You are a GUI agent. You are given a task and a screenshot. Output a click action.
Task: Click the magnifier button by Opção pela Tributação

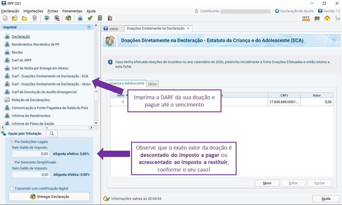click(52, 134)
